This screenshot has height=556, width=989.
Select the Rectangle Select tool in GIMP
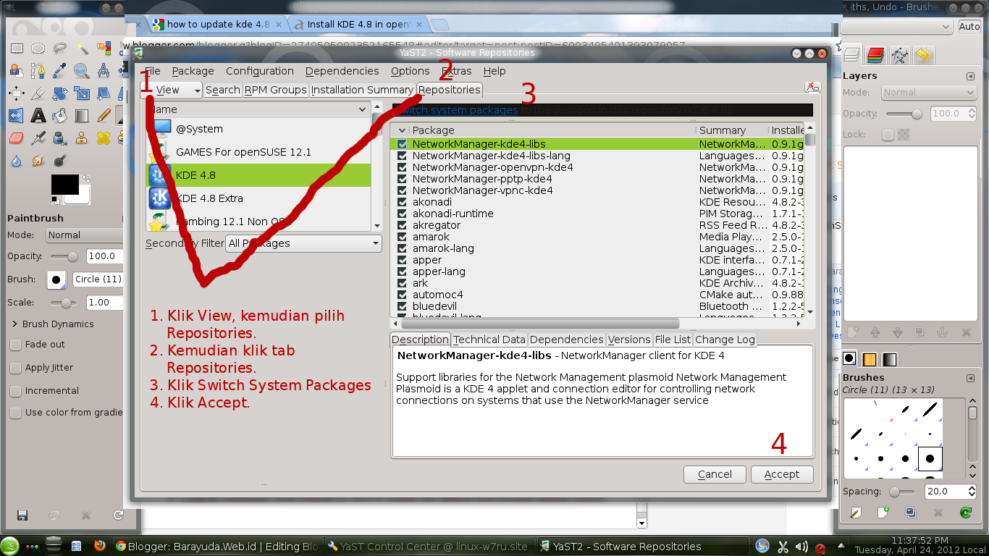pyautogui.click(x=17, y=49)
